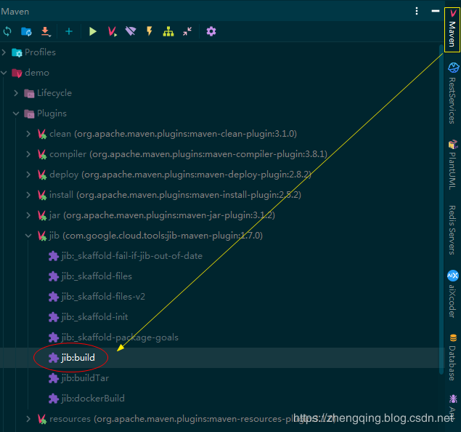Expand the install plugin node

pos(28,195)
